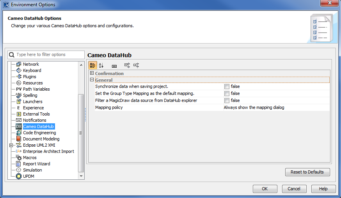
Task: Click the Code Engineering icon
Action: 19,133
